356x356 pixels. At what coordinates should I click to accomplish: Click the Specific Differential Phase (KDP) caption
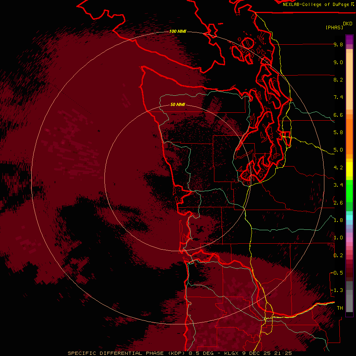(126, 353)
